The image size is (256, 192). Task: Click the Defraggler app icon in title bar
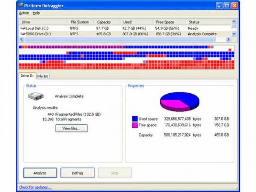21,5
